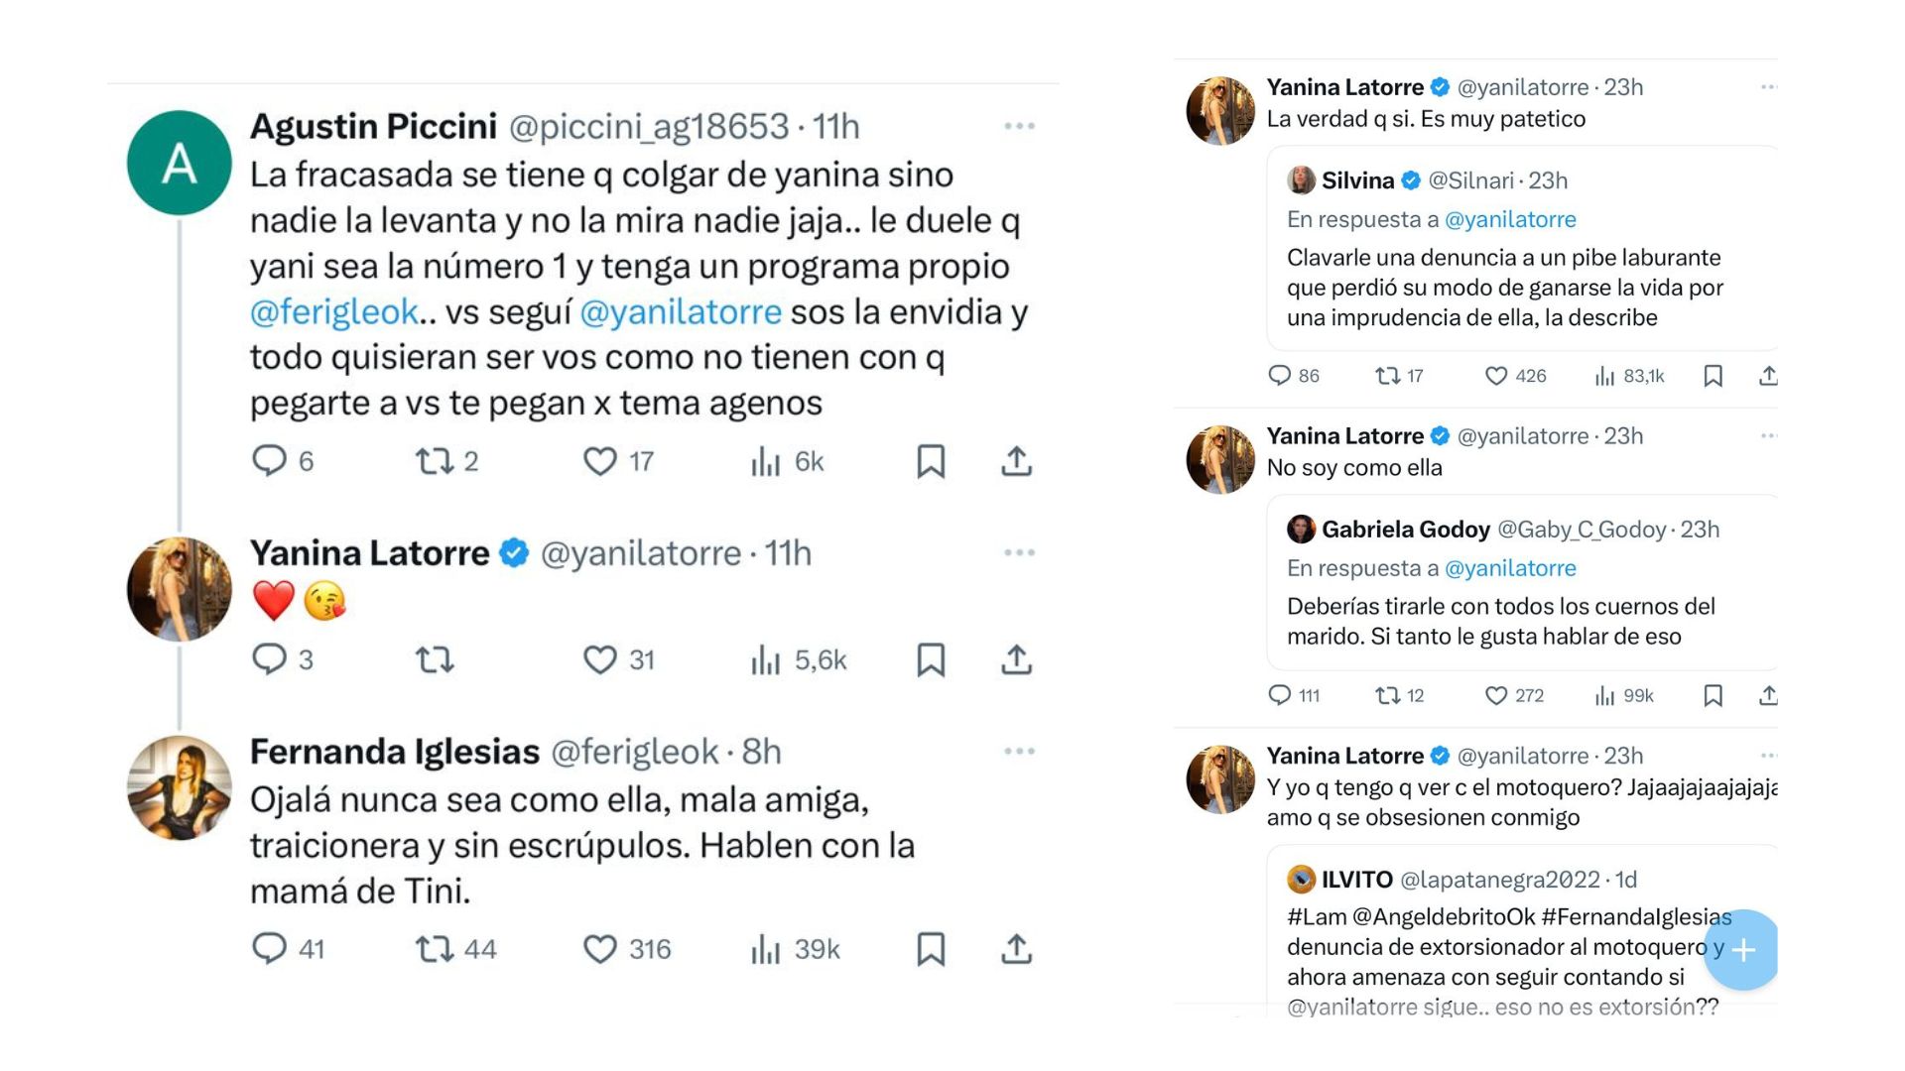View analytics of tweet with 39k views
The height and width of the screenshot is (1071, 1905).
765,949
